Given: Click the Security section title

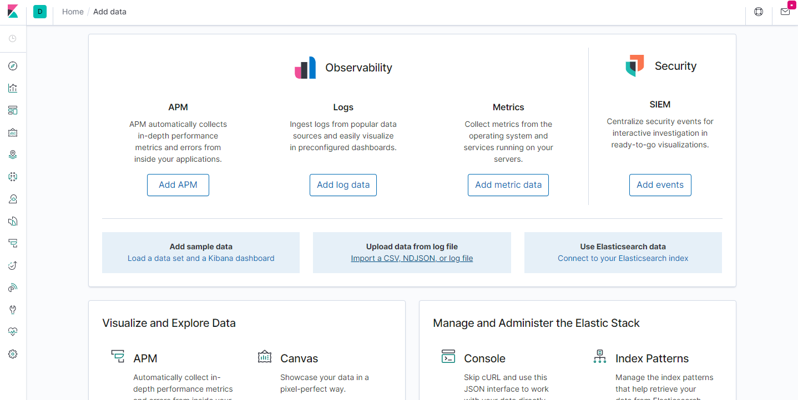Looking at the screenshot, I should pos(675,66).
